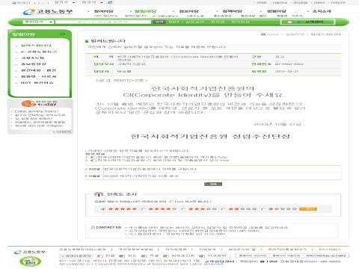
Task: Open second attachment's hwp file icon
Action: tap(93, 161)
